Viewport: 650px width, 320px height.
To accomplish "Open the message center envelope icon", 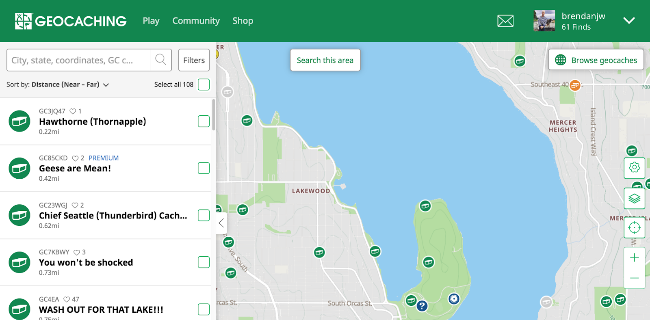I will [505, 21].
